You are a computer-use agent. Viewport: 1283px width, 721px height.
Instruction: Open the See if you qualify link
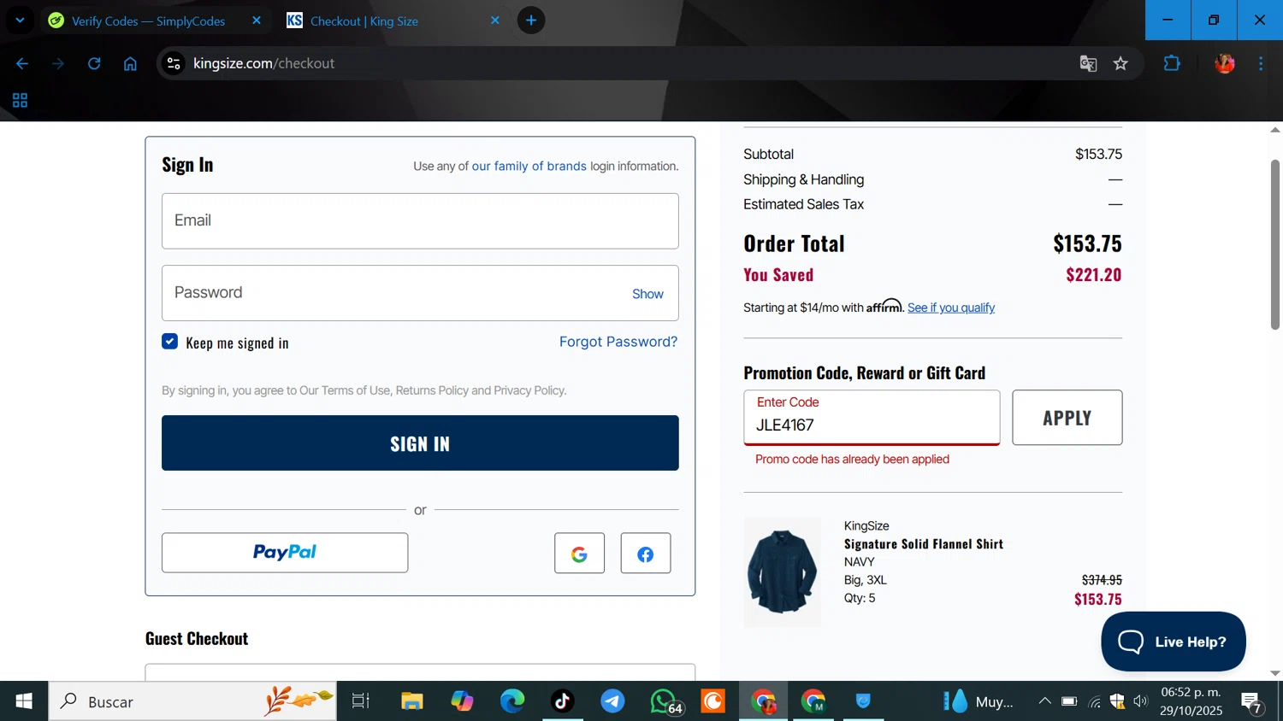coord(951,308)
